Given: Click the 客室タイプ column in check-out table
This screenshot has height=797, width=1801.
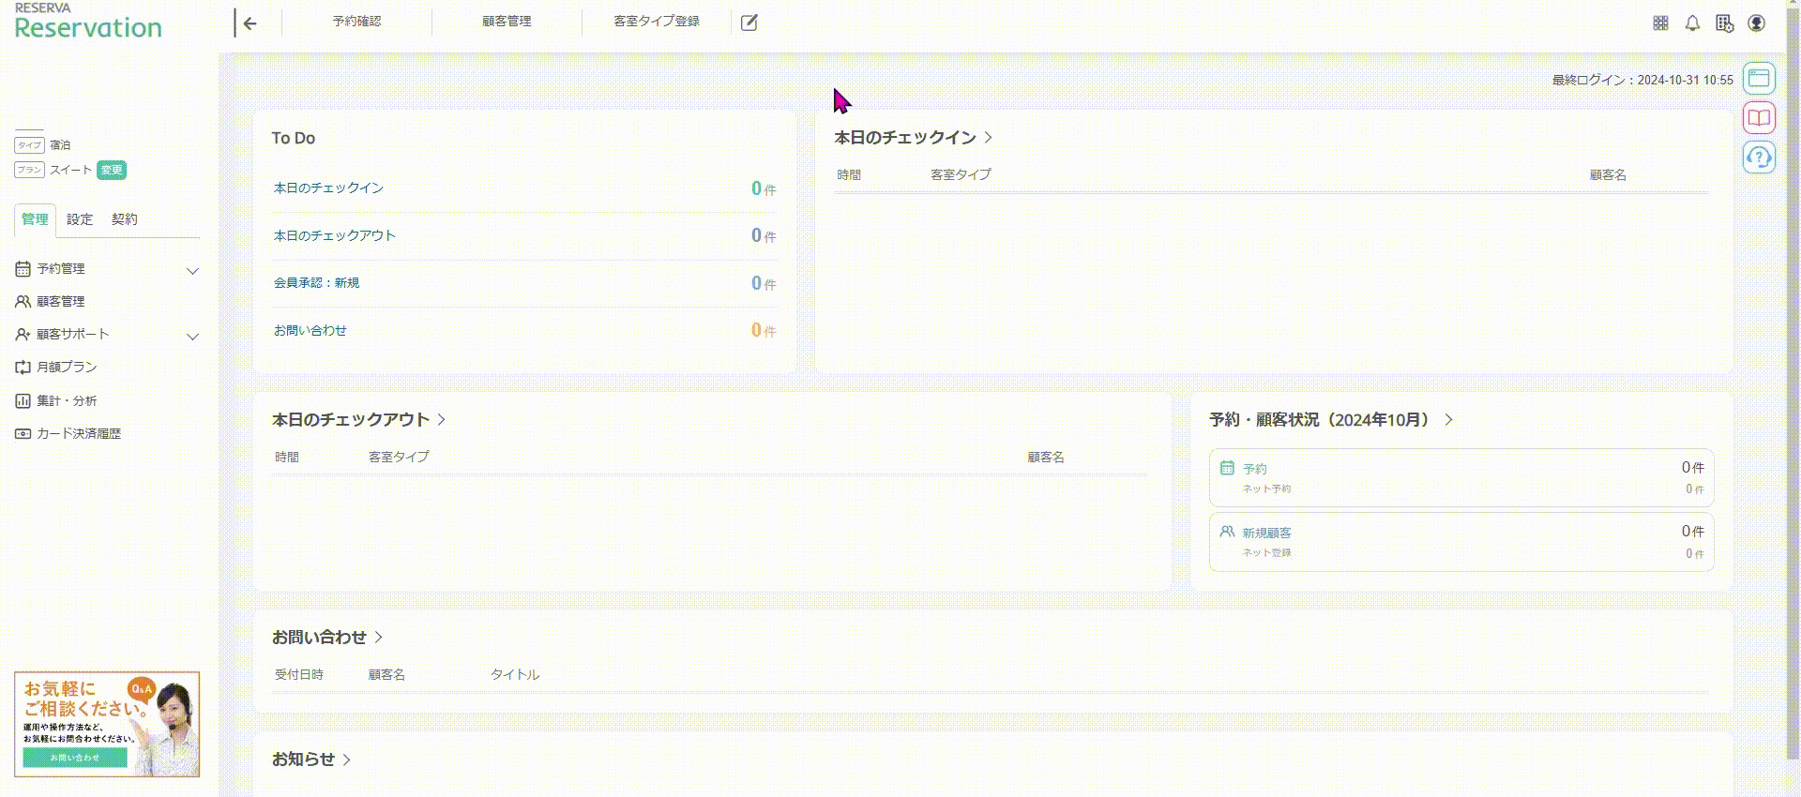Looking at the screenshot, I should pos(399,457).
